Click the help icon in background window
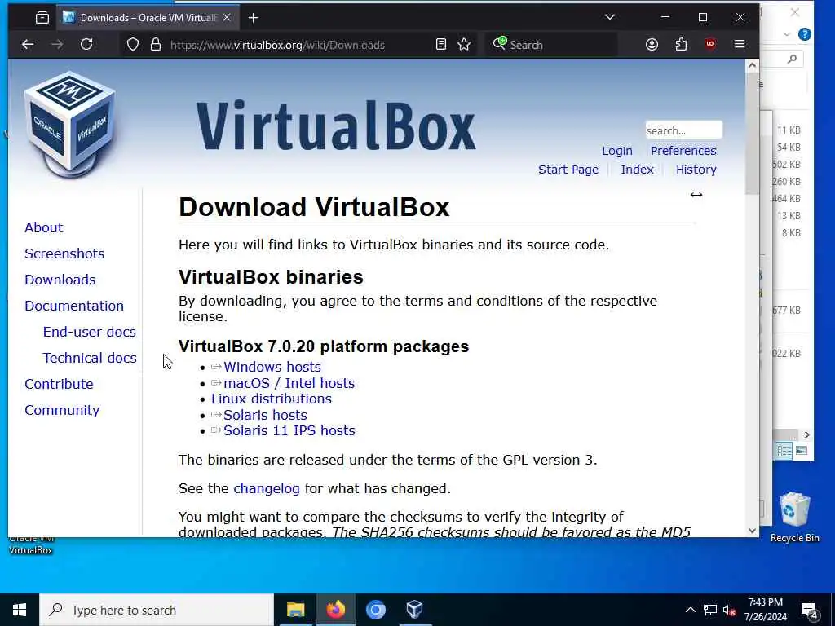 pos(805,34)
